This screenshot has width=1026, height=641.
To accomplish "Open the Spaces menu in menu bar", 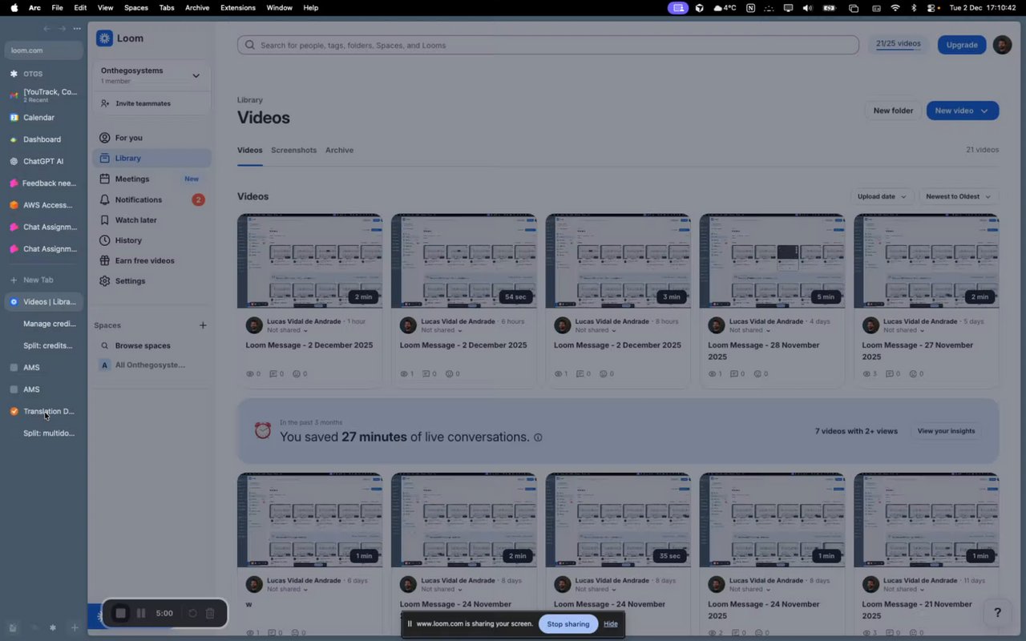I will coord(136,8).
